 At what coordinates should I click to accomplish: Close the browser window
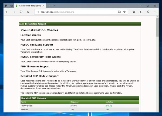pyautogui.click(x=155, y=6)
